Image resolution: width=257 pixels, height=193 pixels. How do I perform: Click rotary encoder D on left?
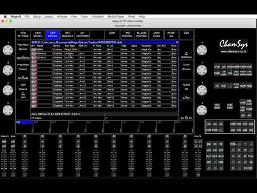click(x=8, y=110)
